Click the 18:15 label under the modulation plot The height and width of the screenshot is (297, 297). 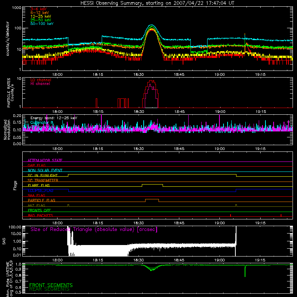(x=98, y=149)
